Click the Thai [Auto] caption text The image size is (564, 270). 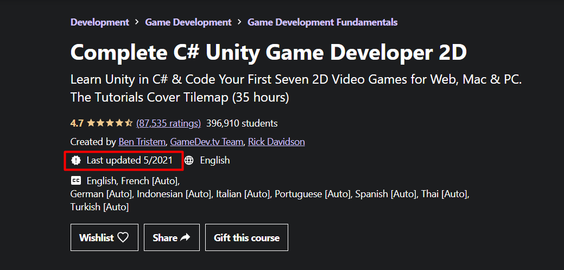click(x=445, y=194)
